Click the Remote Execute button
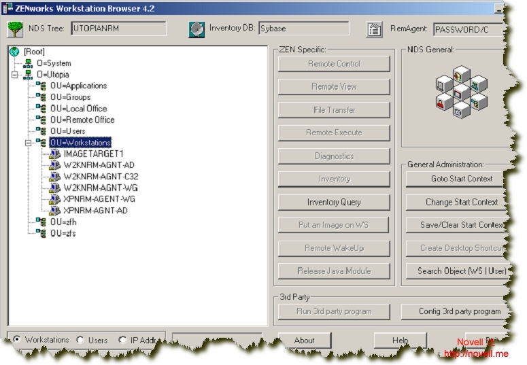Screen dimensions: 527x365 [334, 133]
